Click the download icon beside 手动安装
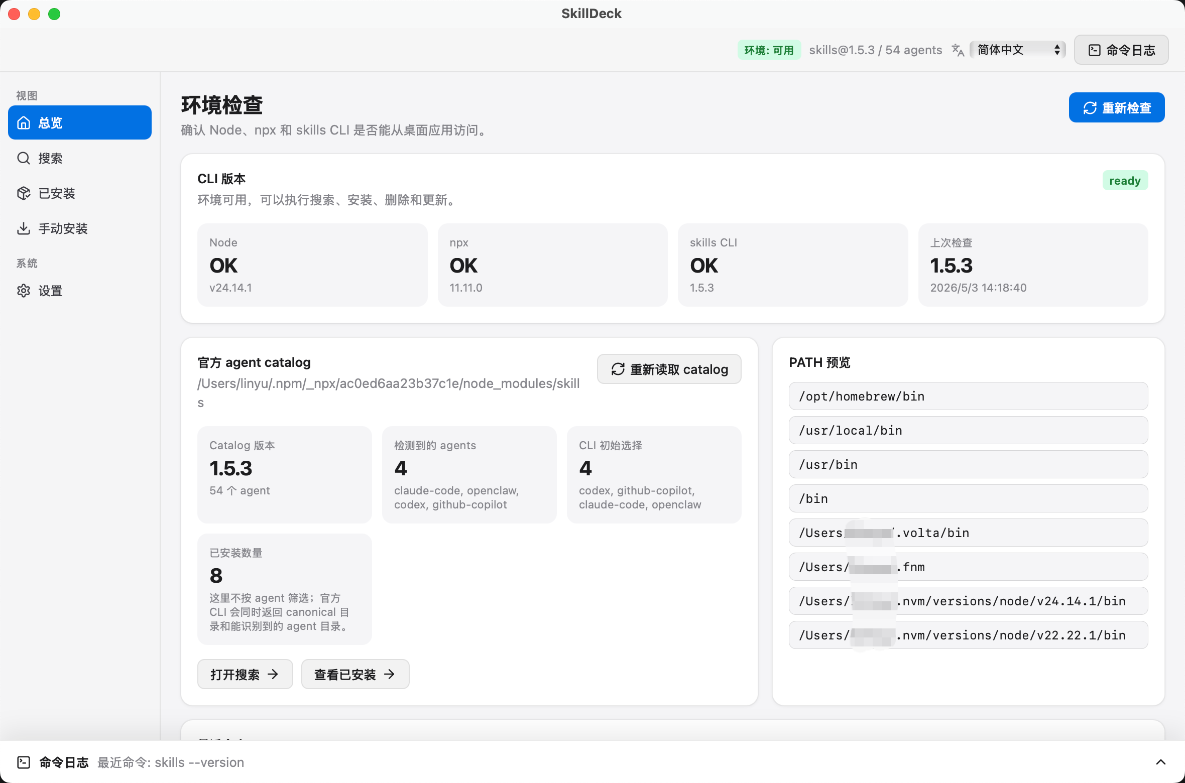This screenshot has height=783, width=1185. click(24, 228)
